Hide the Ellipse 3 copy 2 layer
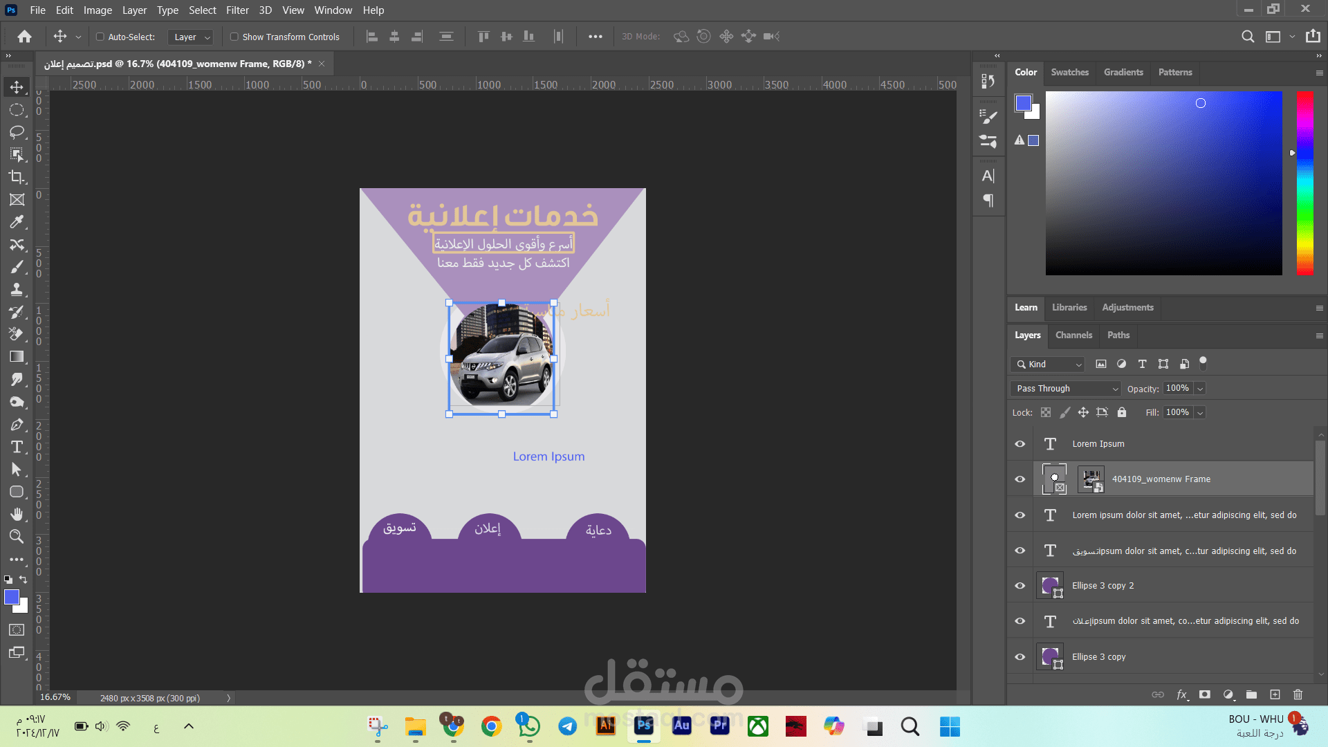The height and width of the screenshot is (747, 1328). point(1020,586)
